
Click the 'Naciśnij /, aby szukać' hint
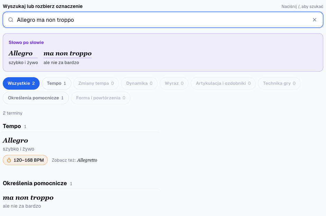(302, 7)
